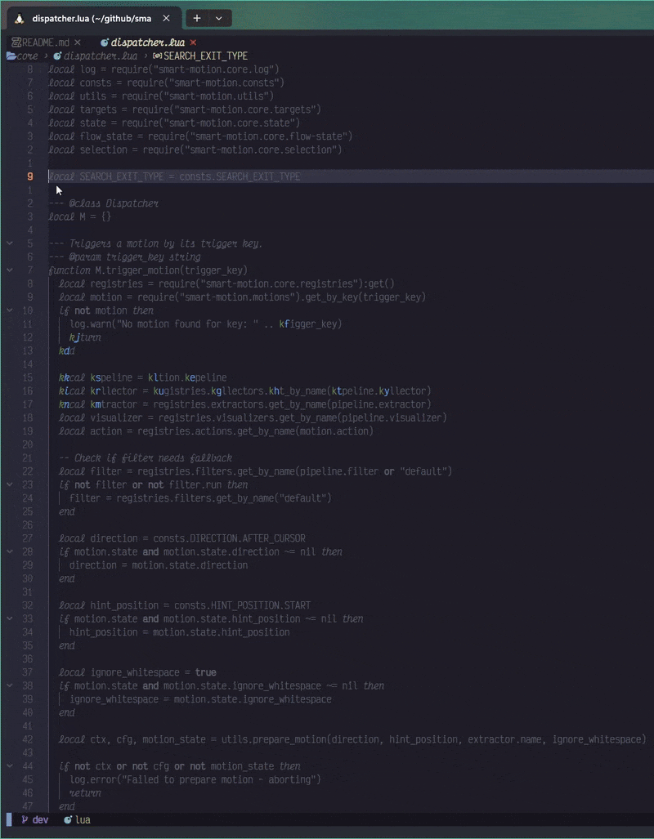This screenshot has height=839, width=654.
Task: Switch to the README.md buffer tab
Action: tap(46, 42)
